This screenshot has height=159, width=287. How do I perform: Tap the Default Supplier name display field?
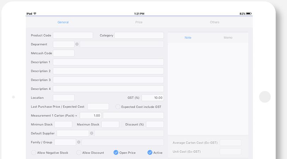tap(129, 133)
